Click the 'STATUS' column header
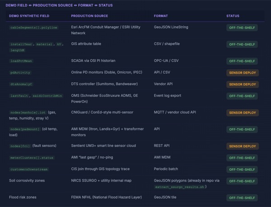This screenshot has height=207, width=271. pos(233,16)
